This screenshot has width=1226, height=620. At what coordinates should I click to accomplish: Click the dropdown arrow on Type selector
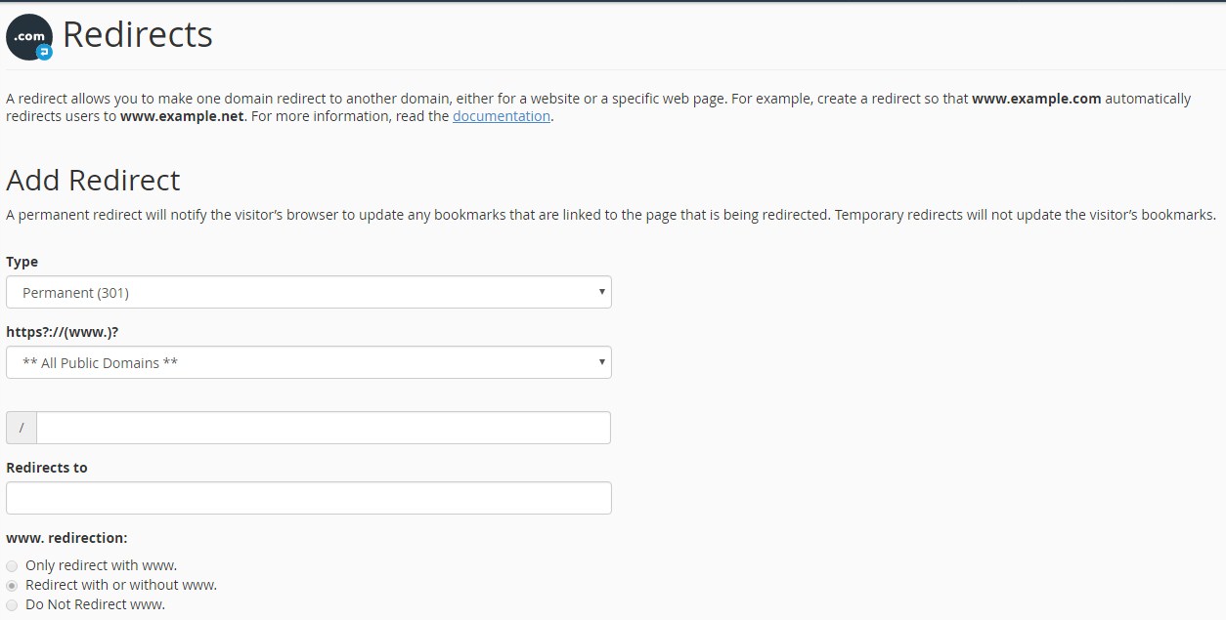602,291
